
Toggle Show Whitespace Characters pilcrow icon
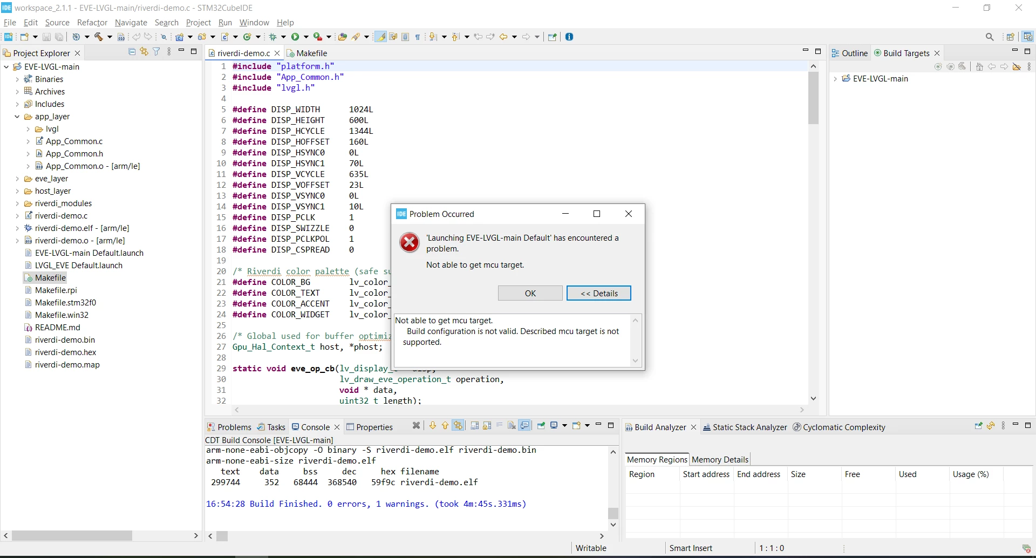pos(418,37)
